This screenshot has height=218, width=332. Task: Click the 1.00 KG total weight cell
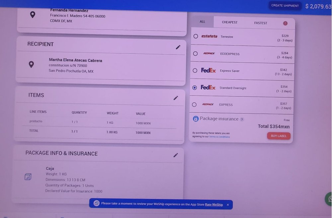(x=112, y=132)
